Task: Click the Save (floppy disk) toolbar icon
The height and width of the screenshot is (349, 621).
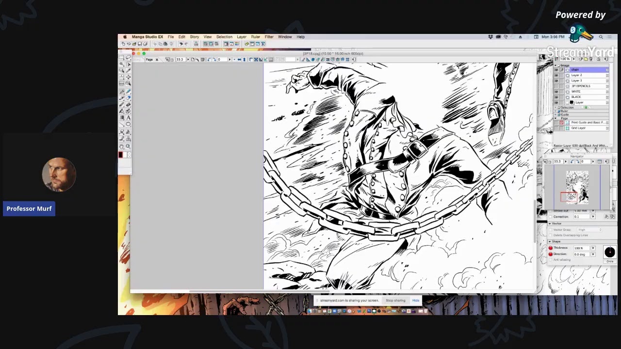Action: pyautogui.click(x=139, y=44)
